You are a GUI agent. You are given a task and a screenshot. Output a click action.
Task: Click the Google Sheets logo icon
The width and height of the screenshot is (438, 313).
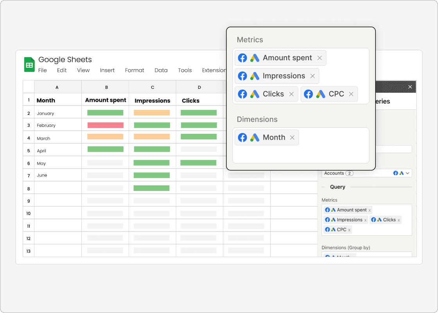coord(29,64)
